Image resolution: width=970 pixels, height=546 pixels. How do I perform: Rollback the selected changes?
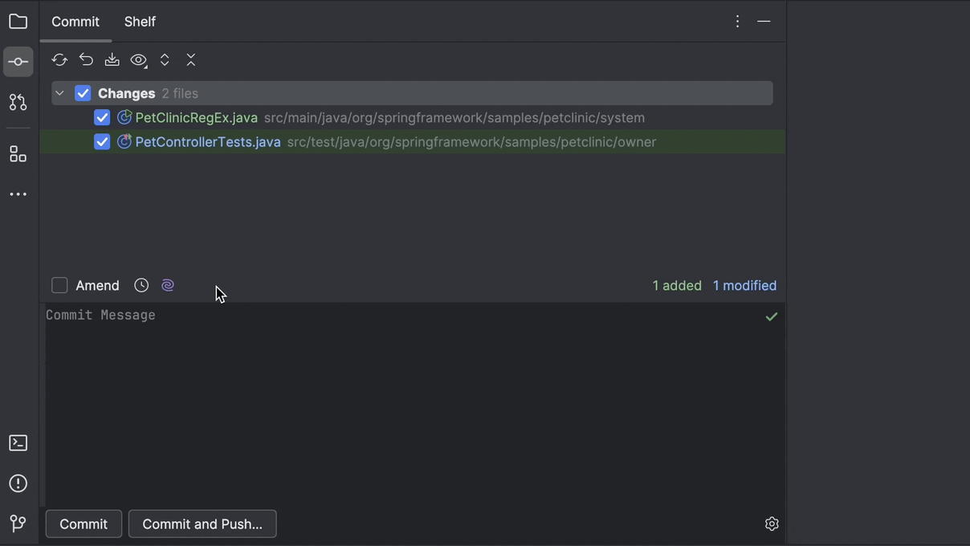pyautogui.click(x=86, y=59)
